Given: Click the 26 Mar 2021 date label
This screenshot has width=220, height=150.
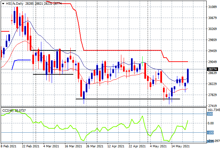Looking at the screenshot, I should [x=95, y=146].
